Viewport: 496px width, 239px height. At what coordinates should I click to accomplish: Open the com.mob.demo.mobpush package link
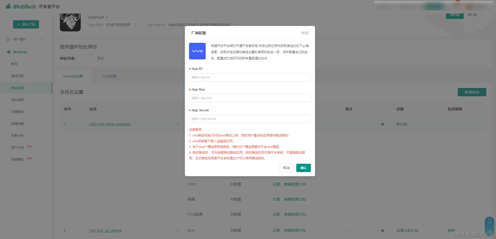[110, 124]
